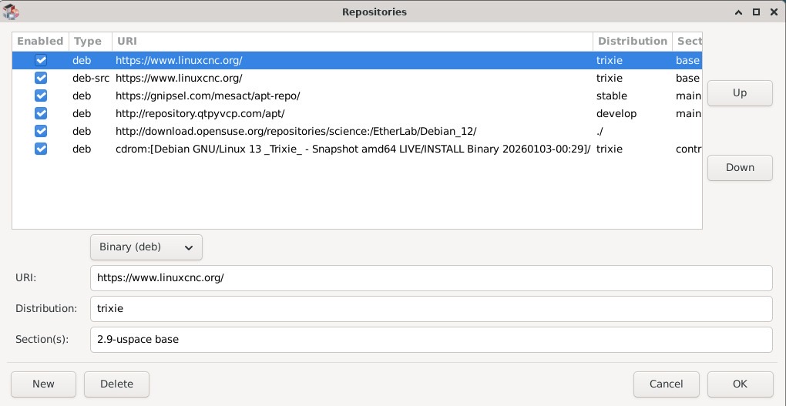
Task: Toggle the cdrom Debian Trixie repository checkbox
Action: pos(41,149)
